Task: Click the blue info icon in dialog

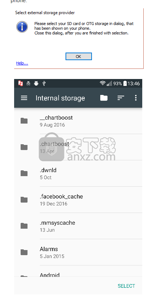Action: coord(22,27)
